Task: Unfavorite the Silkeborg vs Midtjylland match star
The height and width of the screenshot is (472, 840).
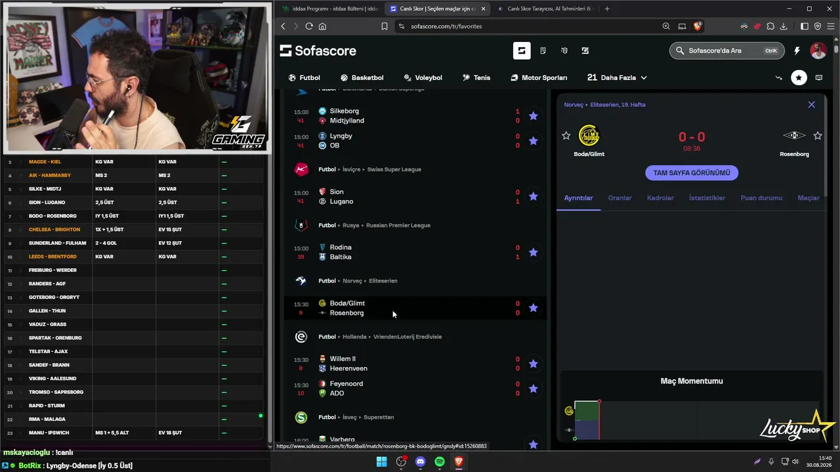Action: pos(533,116)
